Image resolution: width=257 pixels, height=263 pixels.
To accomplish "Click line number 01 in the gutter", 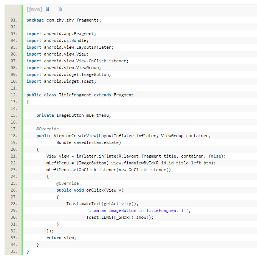I will coord(14,20).
